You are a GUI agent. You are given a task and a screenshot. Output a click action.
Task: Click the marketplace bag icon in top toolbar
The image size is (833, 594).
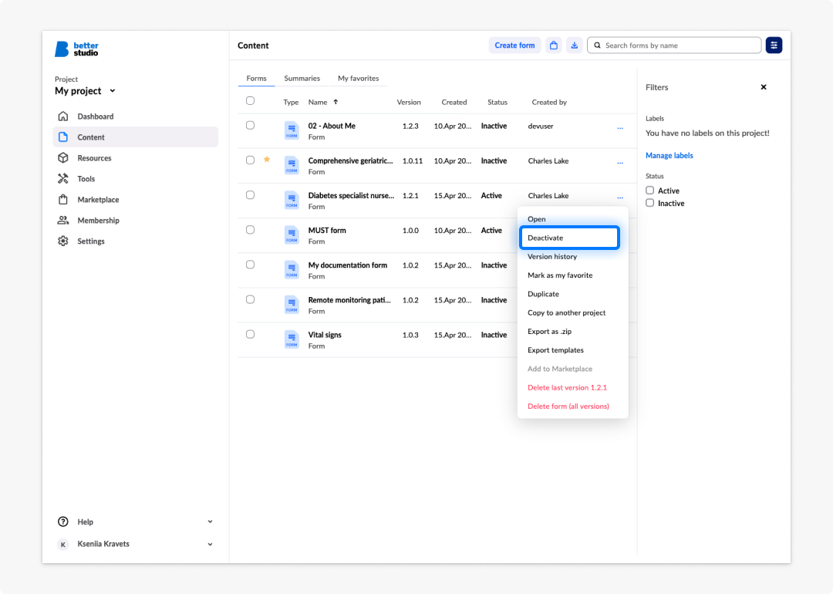coord(554,46)
